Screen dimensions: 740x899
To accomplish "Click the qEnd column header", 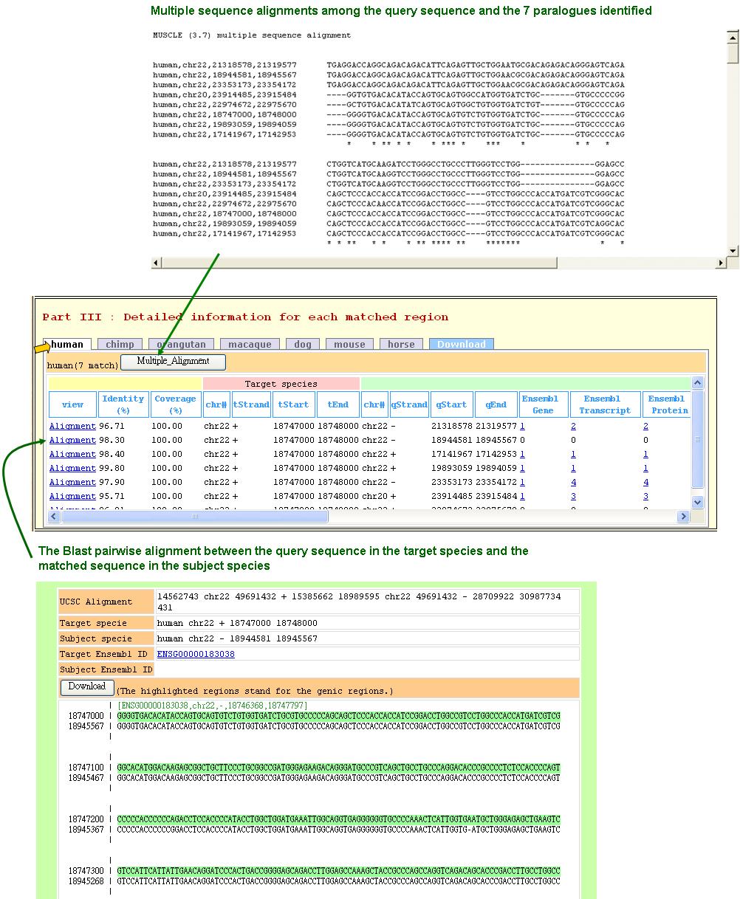I will pos(496,404).
